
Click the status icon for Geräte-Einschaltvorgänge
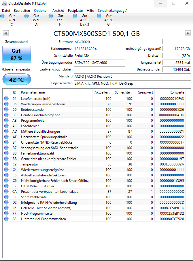[x=6, y=115]
